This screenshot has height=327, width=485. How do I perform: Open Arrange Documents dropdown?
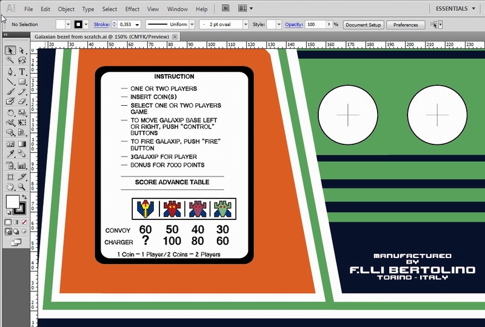246,8
